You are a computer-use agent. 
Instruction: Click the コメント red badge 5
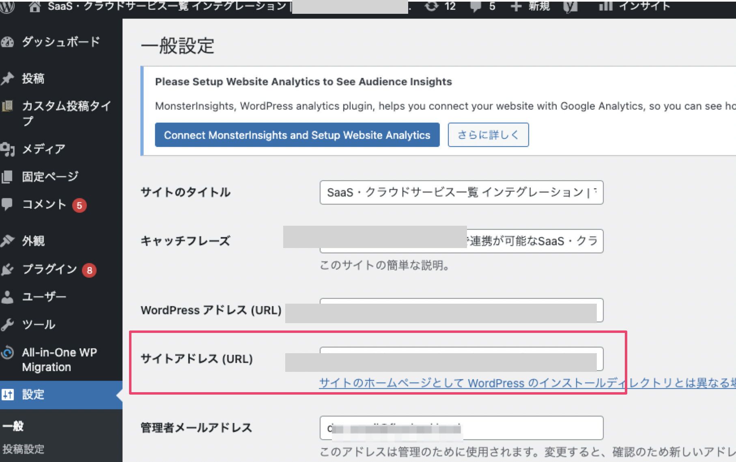coord(80,205)
